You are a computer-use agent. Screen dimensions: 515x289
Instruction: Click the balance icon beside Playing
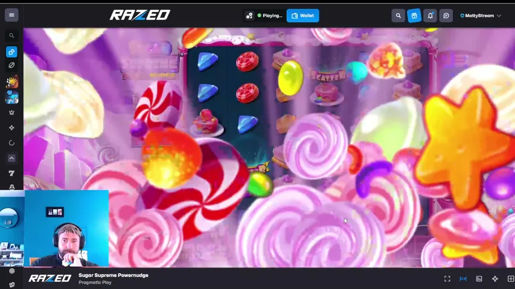pyautogui.click(x=249, y=16)
